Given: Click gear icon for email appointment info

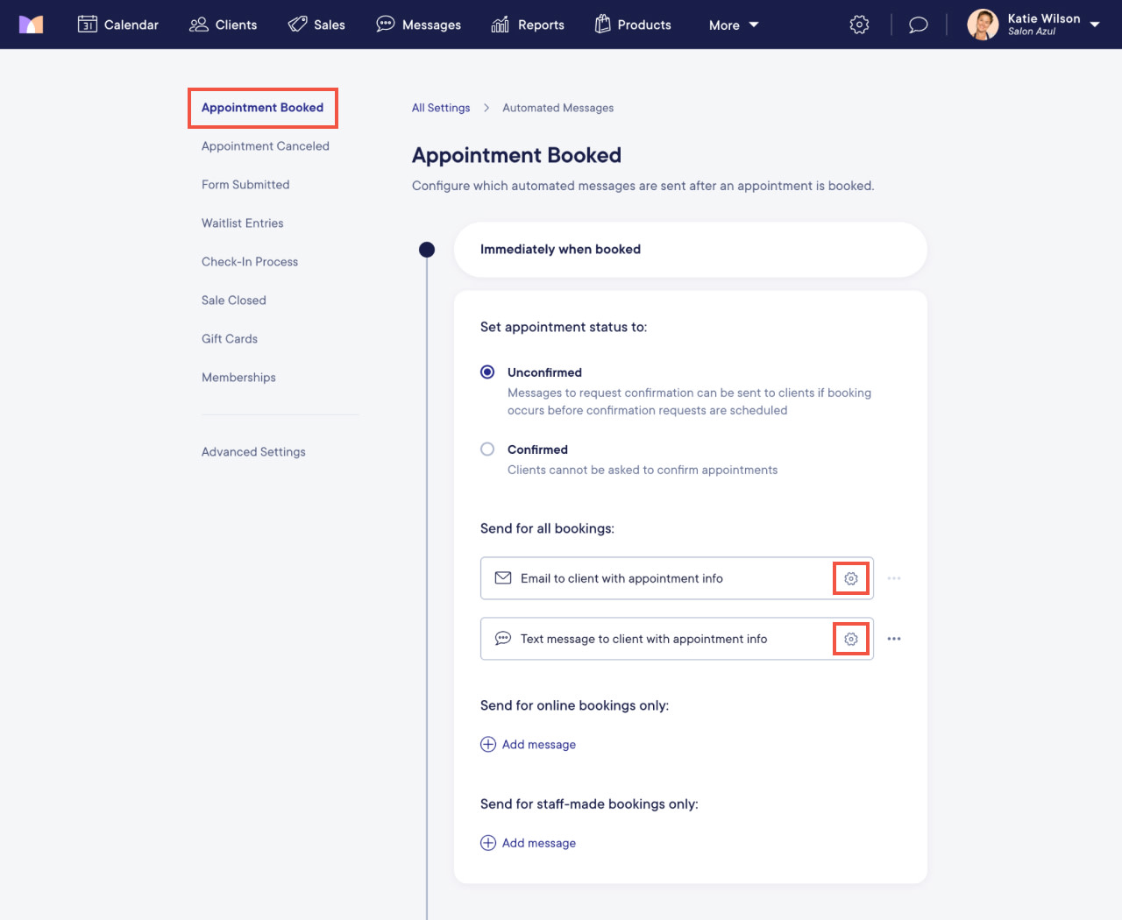Looking at the screenshot, I should coord(851,578).
